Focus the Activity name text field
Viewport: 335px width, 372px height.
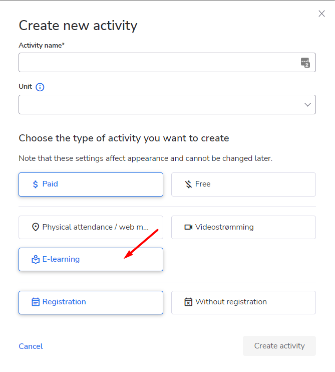click(167, 62)
